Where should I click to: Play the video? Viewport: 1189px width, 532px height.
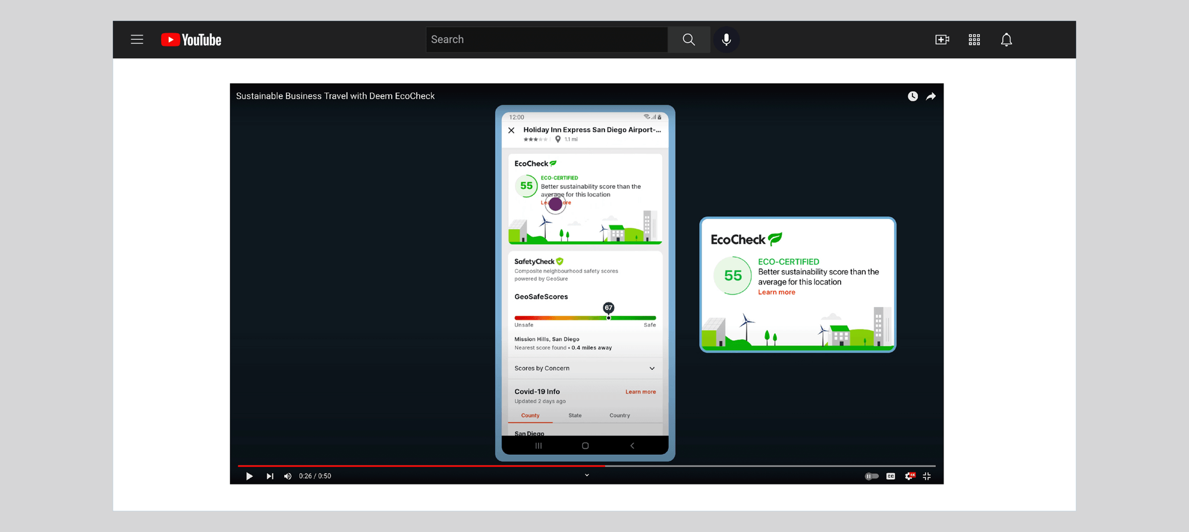pyautogui.click(x=249, y=476)
